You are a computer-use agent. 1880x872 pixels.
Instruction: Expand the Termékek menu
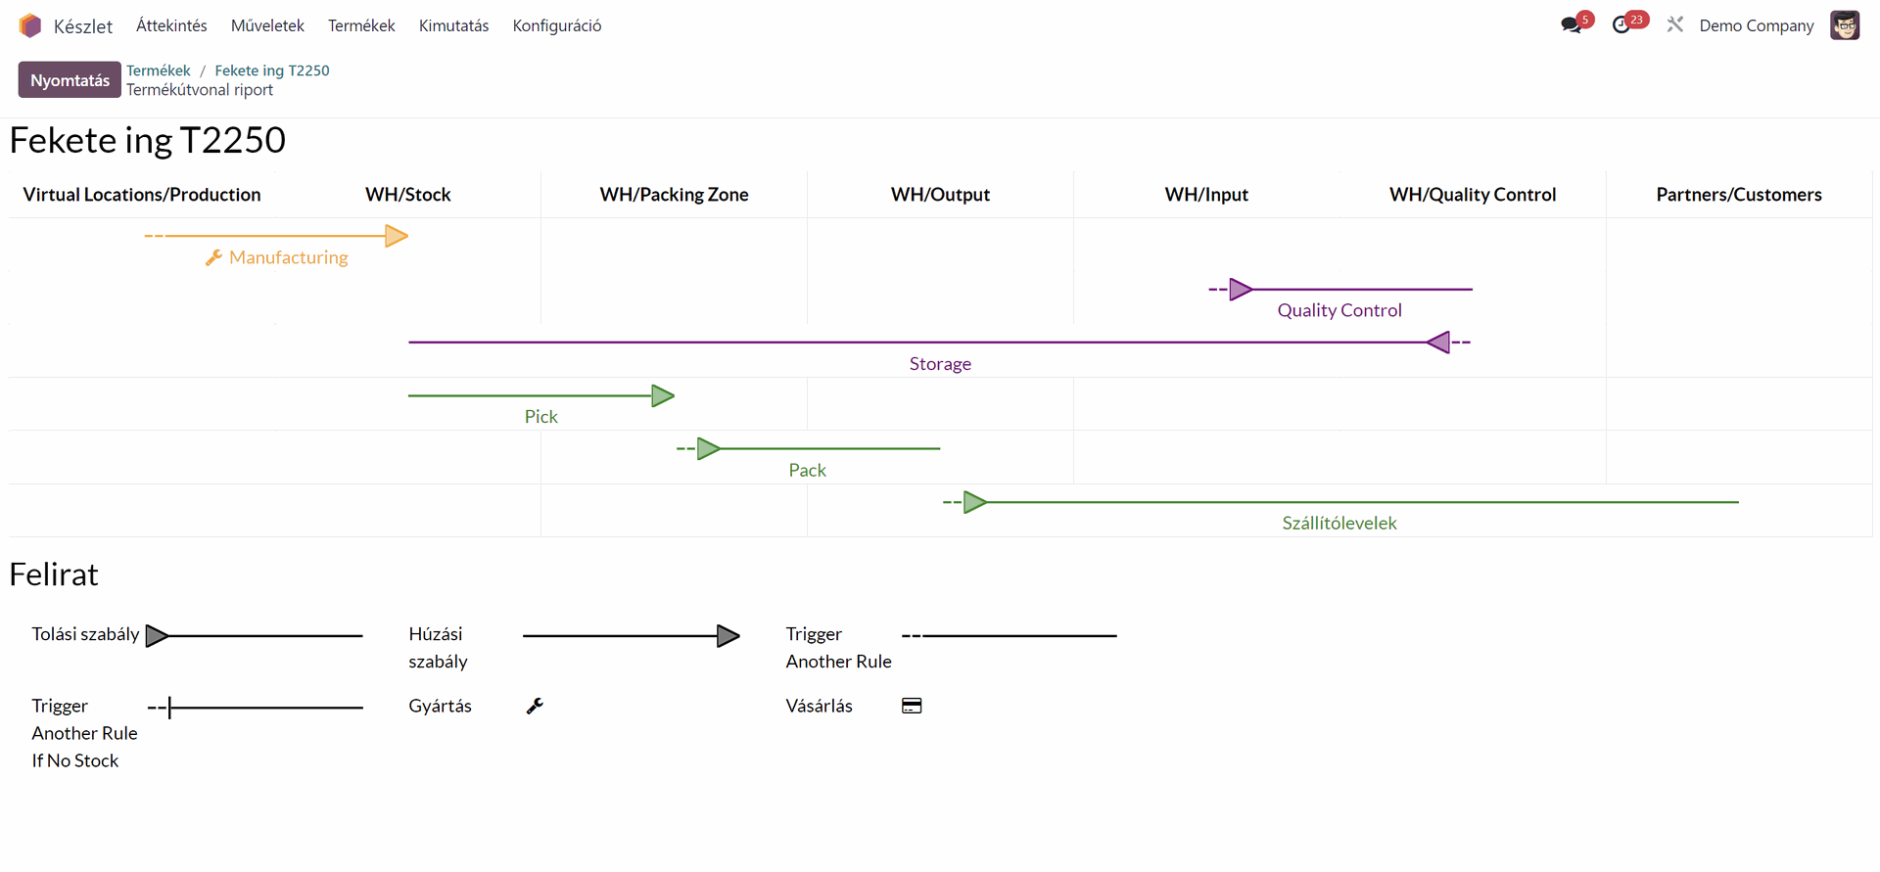coord(361,25)
